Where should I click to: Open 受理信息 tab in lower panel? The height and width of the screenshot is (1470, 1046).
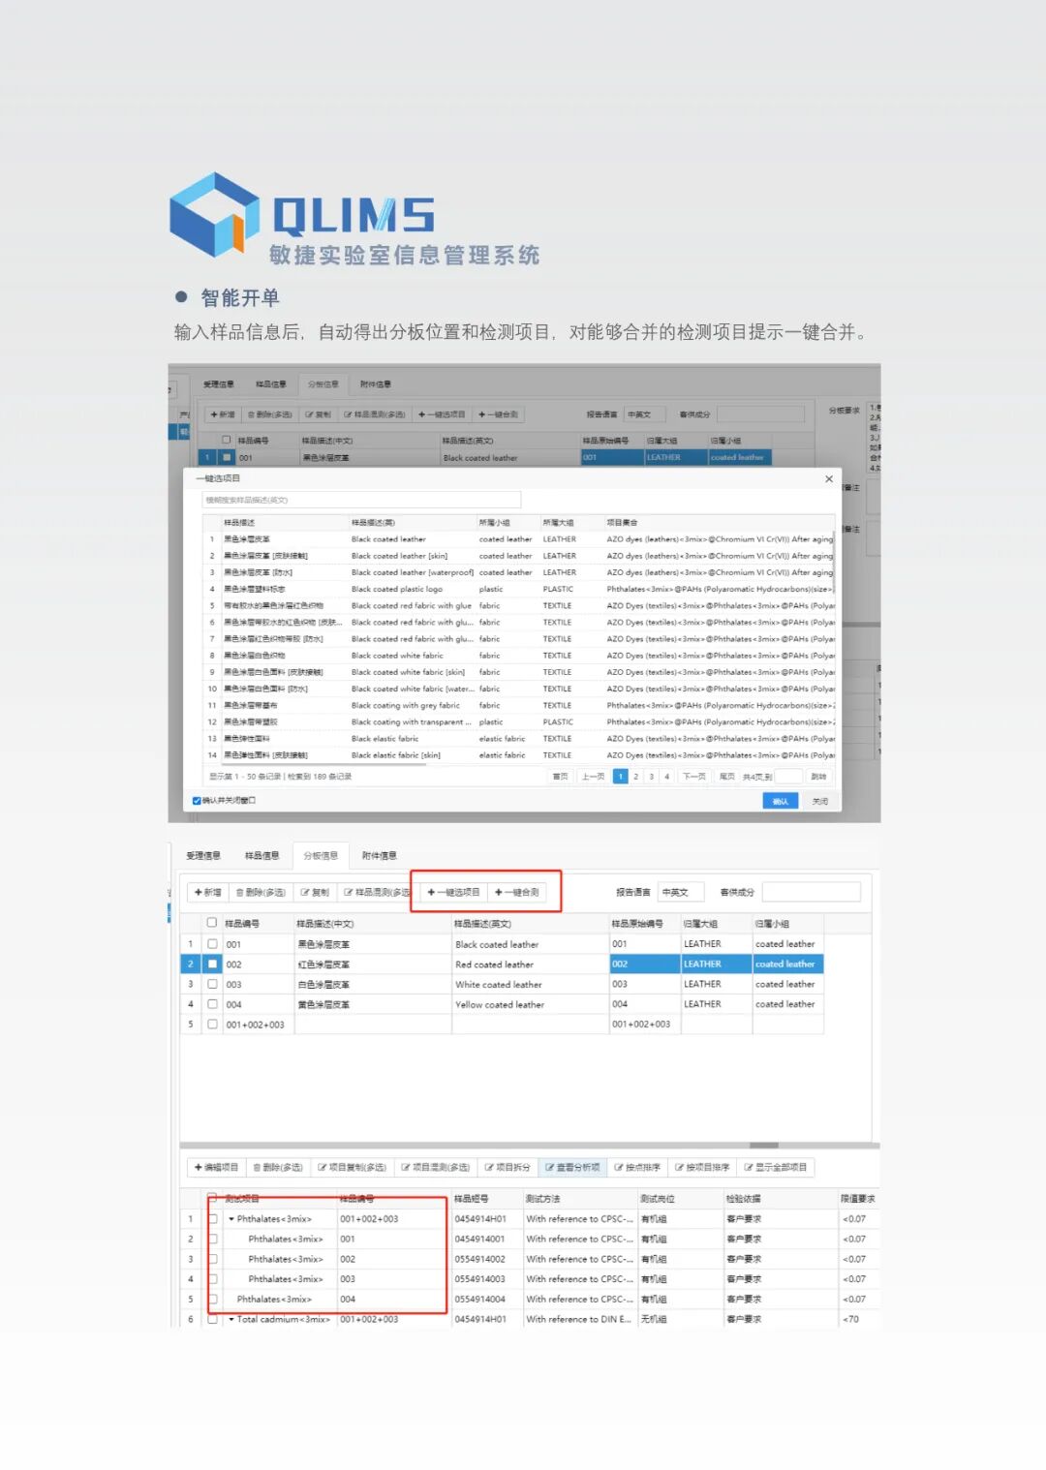point(203,856)
